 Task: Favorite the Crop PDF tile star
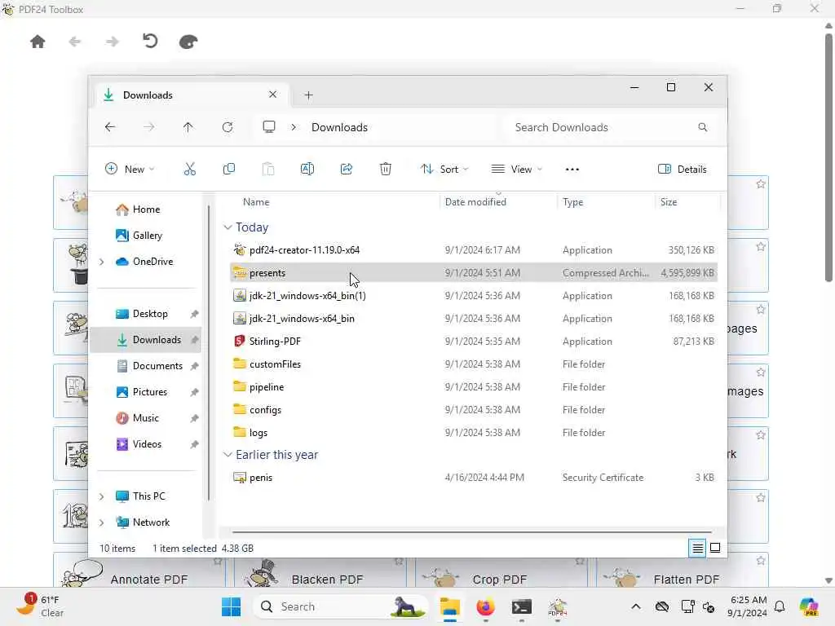point(580,561)
